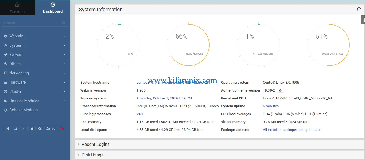
Task: Log out using the red logout icon
Action: pos(62,128)
